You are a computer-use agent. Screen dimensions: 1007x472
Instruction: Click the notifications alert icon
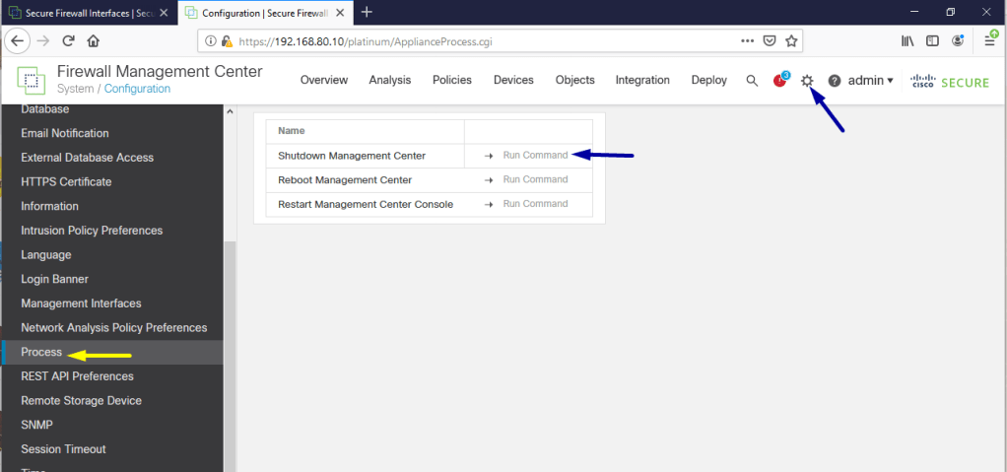click(x=780, y=80)
